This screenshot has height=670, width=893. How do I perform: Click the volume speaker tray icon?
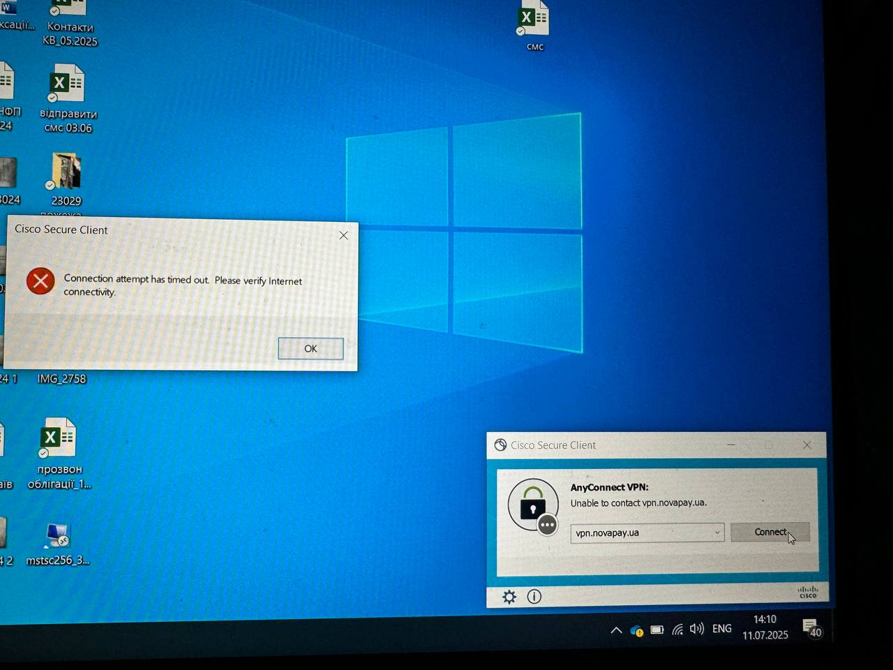tap(697, 629)
